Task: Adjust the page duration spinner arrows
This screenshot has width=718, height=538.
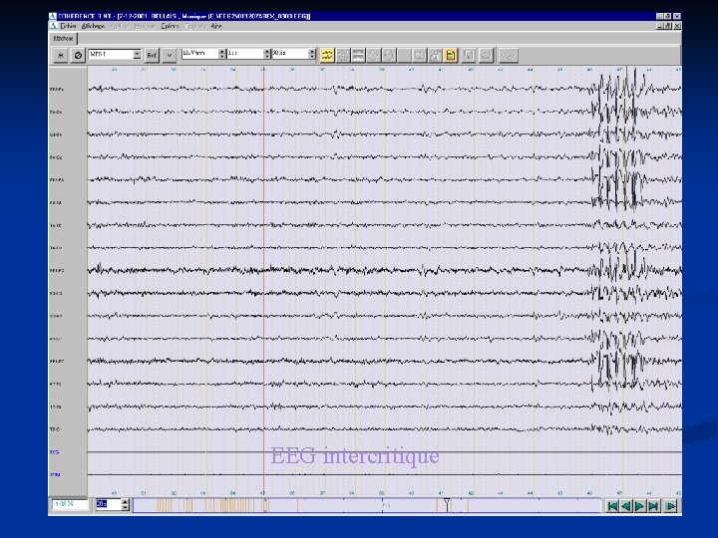Action: pyautogui.click(x=125, y=504)
